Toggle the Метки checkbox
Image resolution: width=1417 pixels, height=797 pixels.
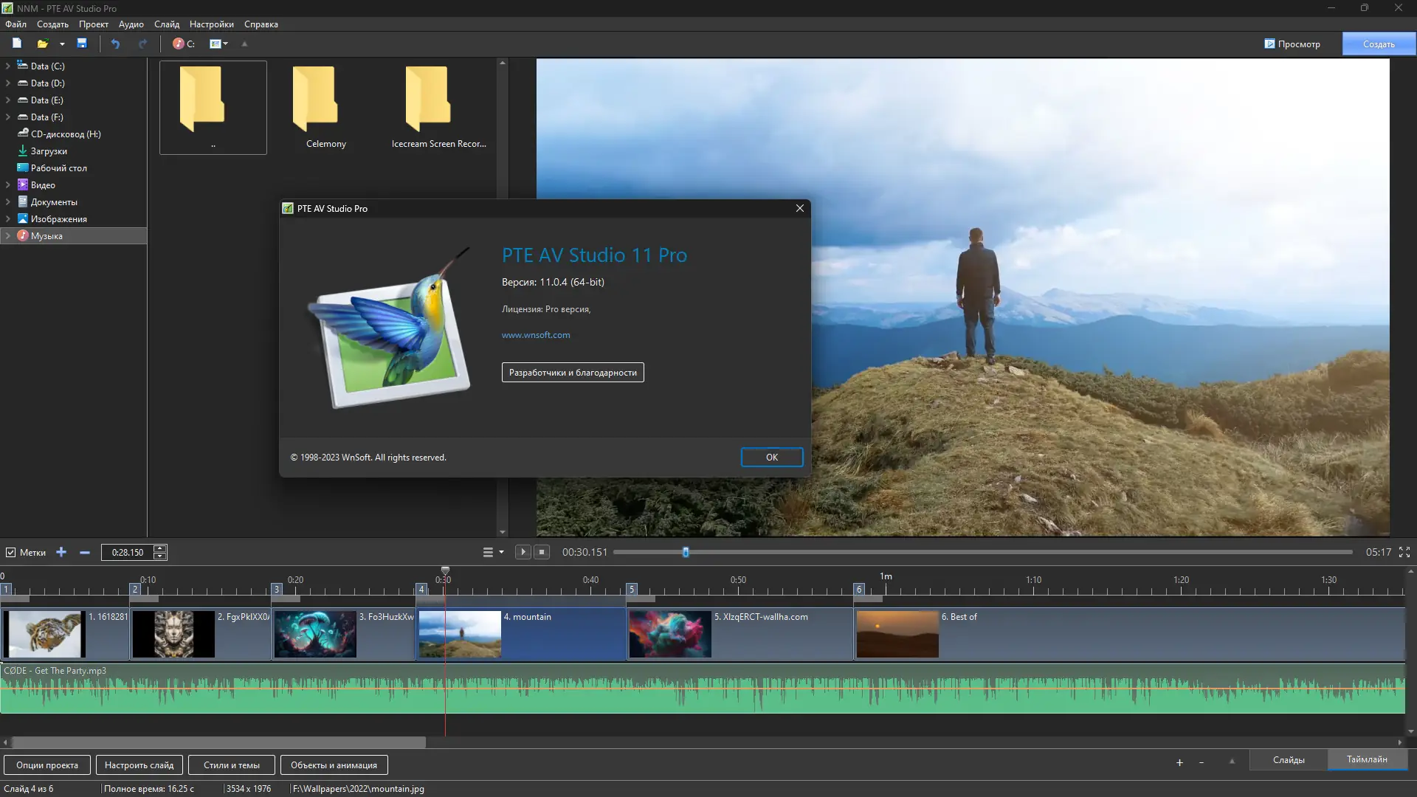10,552
